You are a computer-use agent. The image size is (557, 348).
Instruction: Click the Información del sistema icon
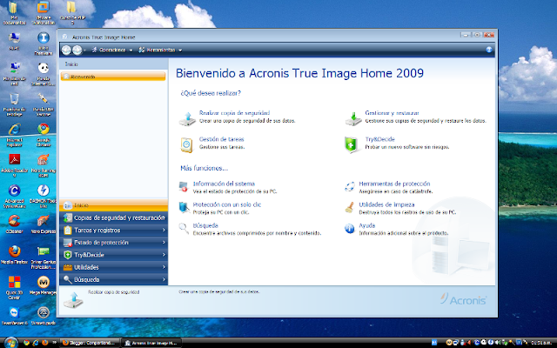tap(184, 187)
